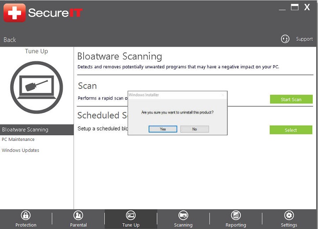Click the Tune Up bottom icon

131,215
